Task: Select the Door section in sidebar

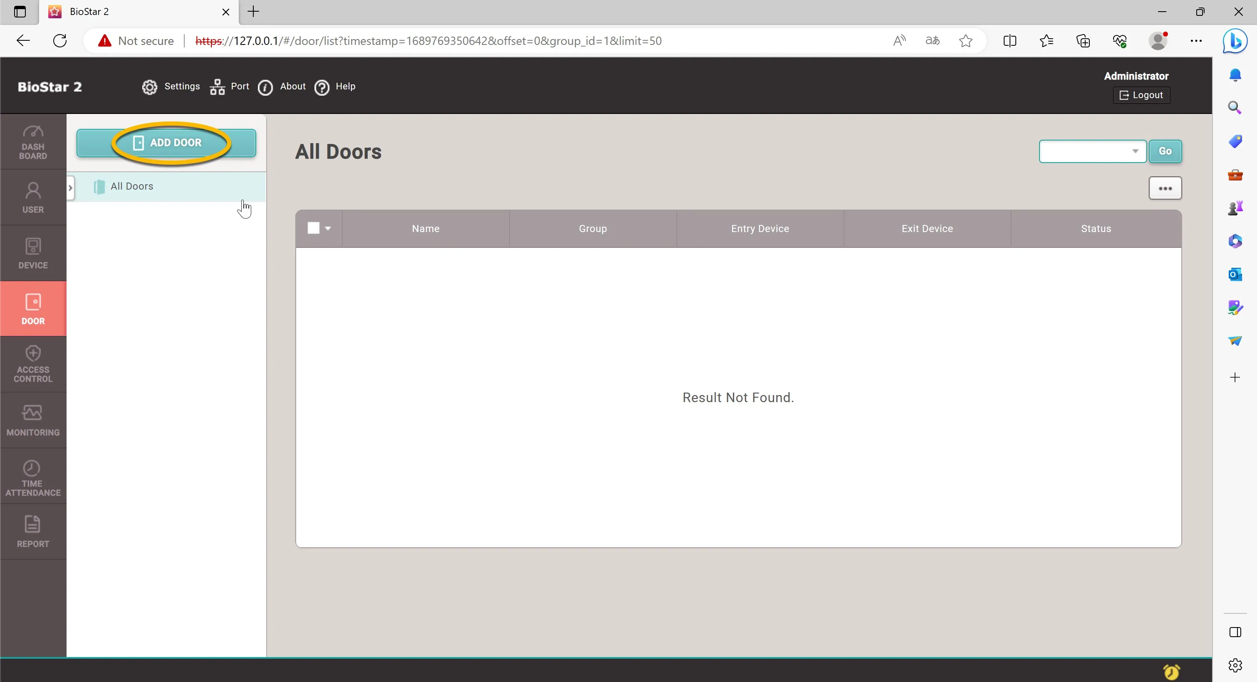Action: click(x=33, y=309)
